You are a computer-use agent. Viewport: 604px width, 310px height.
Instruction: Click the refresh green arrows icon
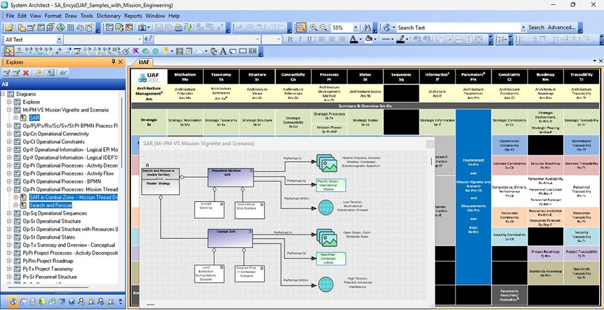coord(188,28)
